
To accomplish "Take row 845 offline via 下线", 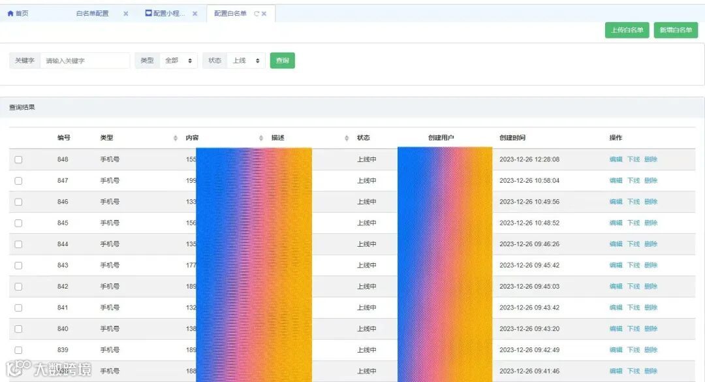I will [x=633, y=223].
